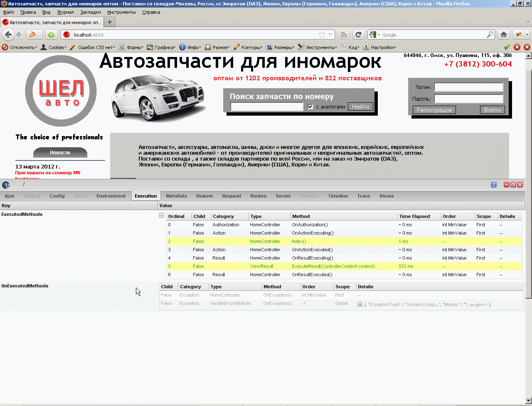
Task: Click the search magnifier icon in Google box
Action: pyautogui.click(x=490, y=35)
